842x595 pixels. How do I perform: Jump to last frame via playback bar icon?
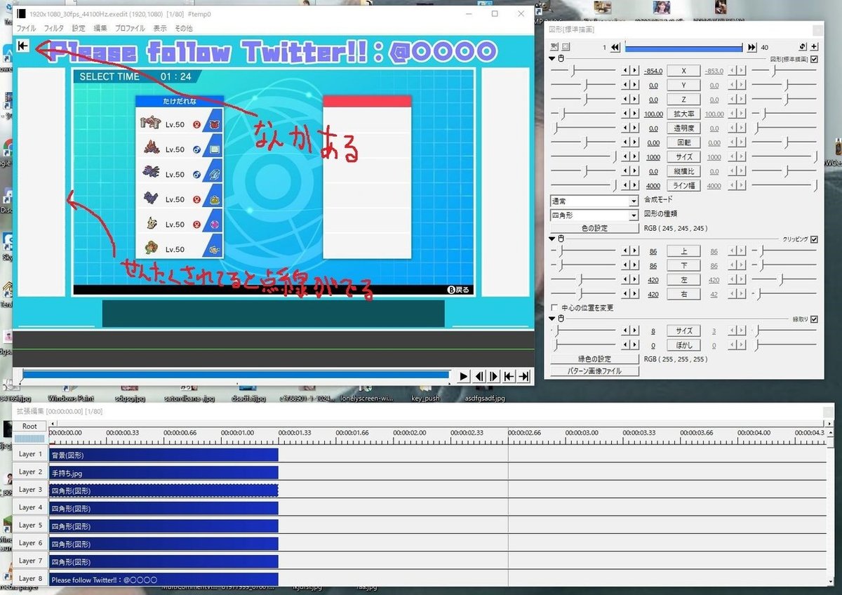[x=523, y=377]
